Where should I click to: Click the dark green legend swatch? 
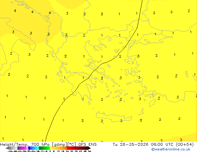(x=40, y=148)
